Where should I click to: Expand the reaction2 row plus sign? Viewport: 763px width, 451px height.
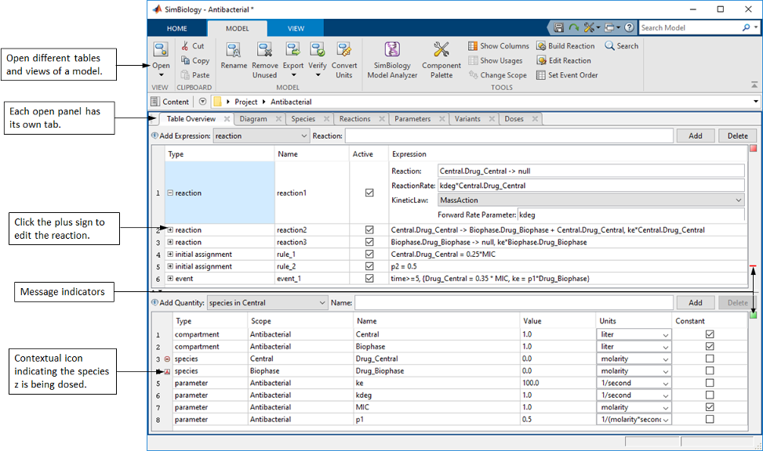170,230
